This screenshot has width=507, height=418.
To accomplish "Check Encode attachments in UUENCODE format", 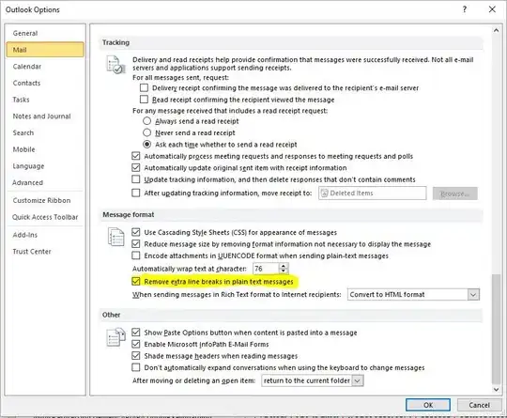I will pos(136,255).
